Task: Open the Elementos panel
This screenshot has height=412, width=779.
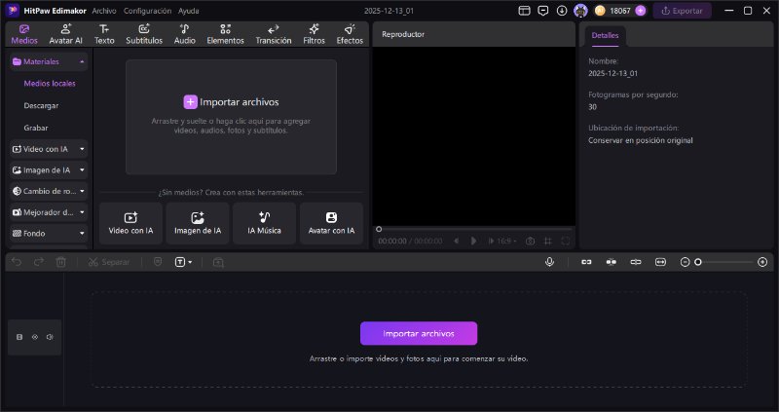Action: [225, 34]
